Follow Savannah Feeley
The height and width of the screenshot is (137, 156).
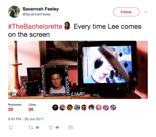click(x=126, y=12)
